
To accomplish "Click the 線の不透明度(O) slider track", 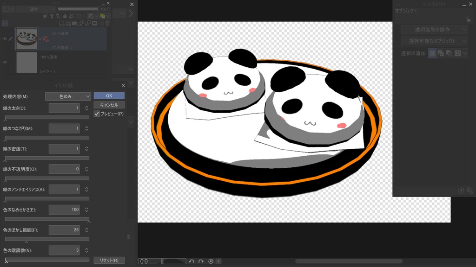I will pyautogui.click(x=47, y=178).
